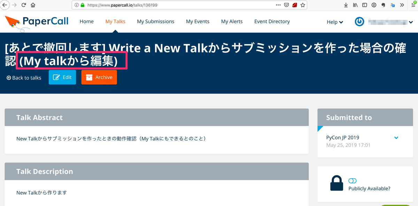Screen dimensions: 418x206
Task: Open the 1Password extension icon
Action: click(x=374, y=5)
